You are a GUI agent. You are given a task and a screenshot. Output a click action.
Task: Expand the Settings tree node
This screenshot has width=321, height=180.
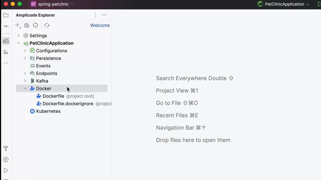(19, 35)
